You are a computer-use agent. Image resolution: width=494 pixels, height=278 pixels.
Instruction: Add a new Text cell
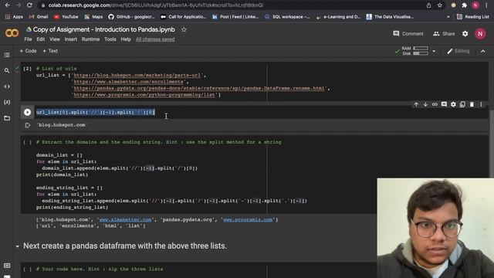coord(50,51)
